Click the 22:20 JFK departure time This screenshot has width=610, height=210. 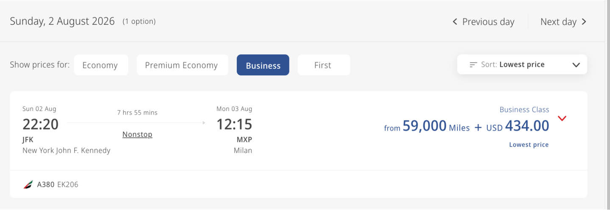tap(41, 124)
